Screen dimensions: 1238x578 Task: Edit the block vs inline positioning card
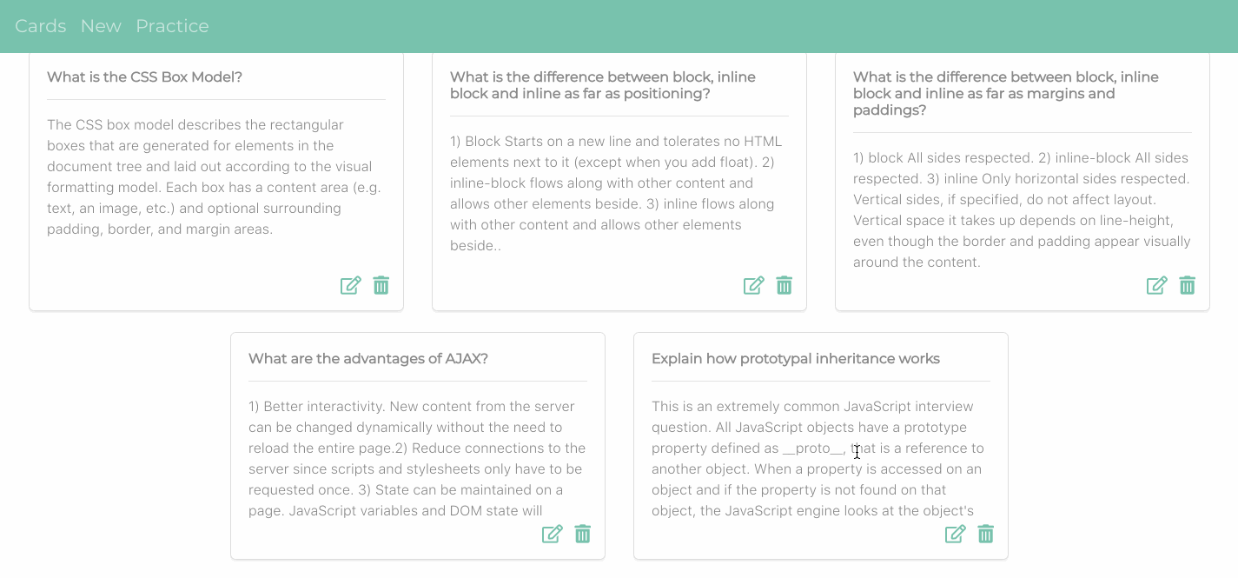753,285
